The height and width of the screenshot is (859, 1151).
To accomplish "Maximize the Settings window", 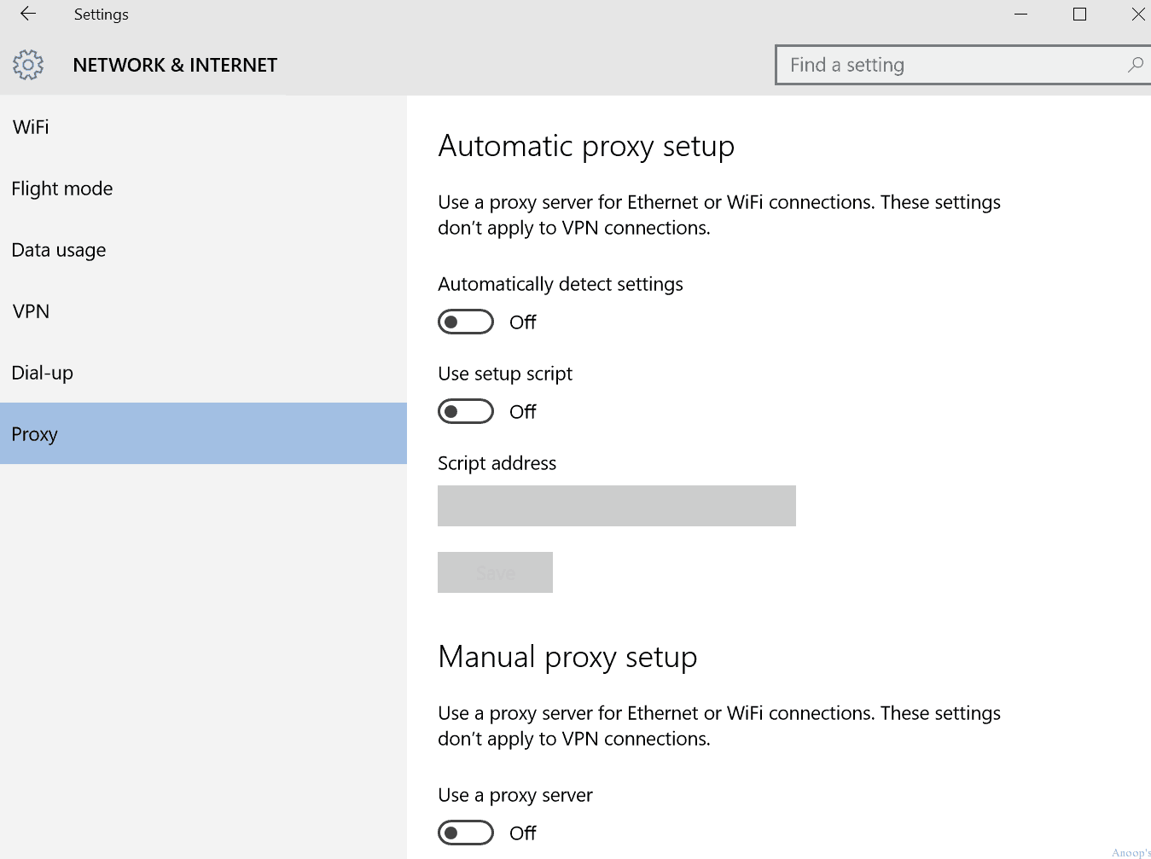I will (1079, 15).
